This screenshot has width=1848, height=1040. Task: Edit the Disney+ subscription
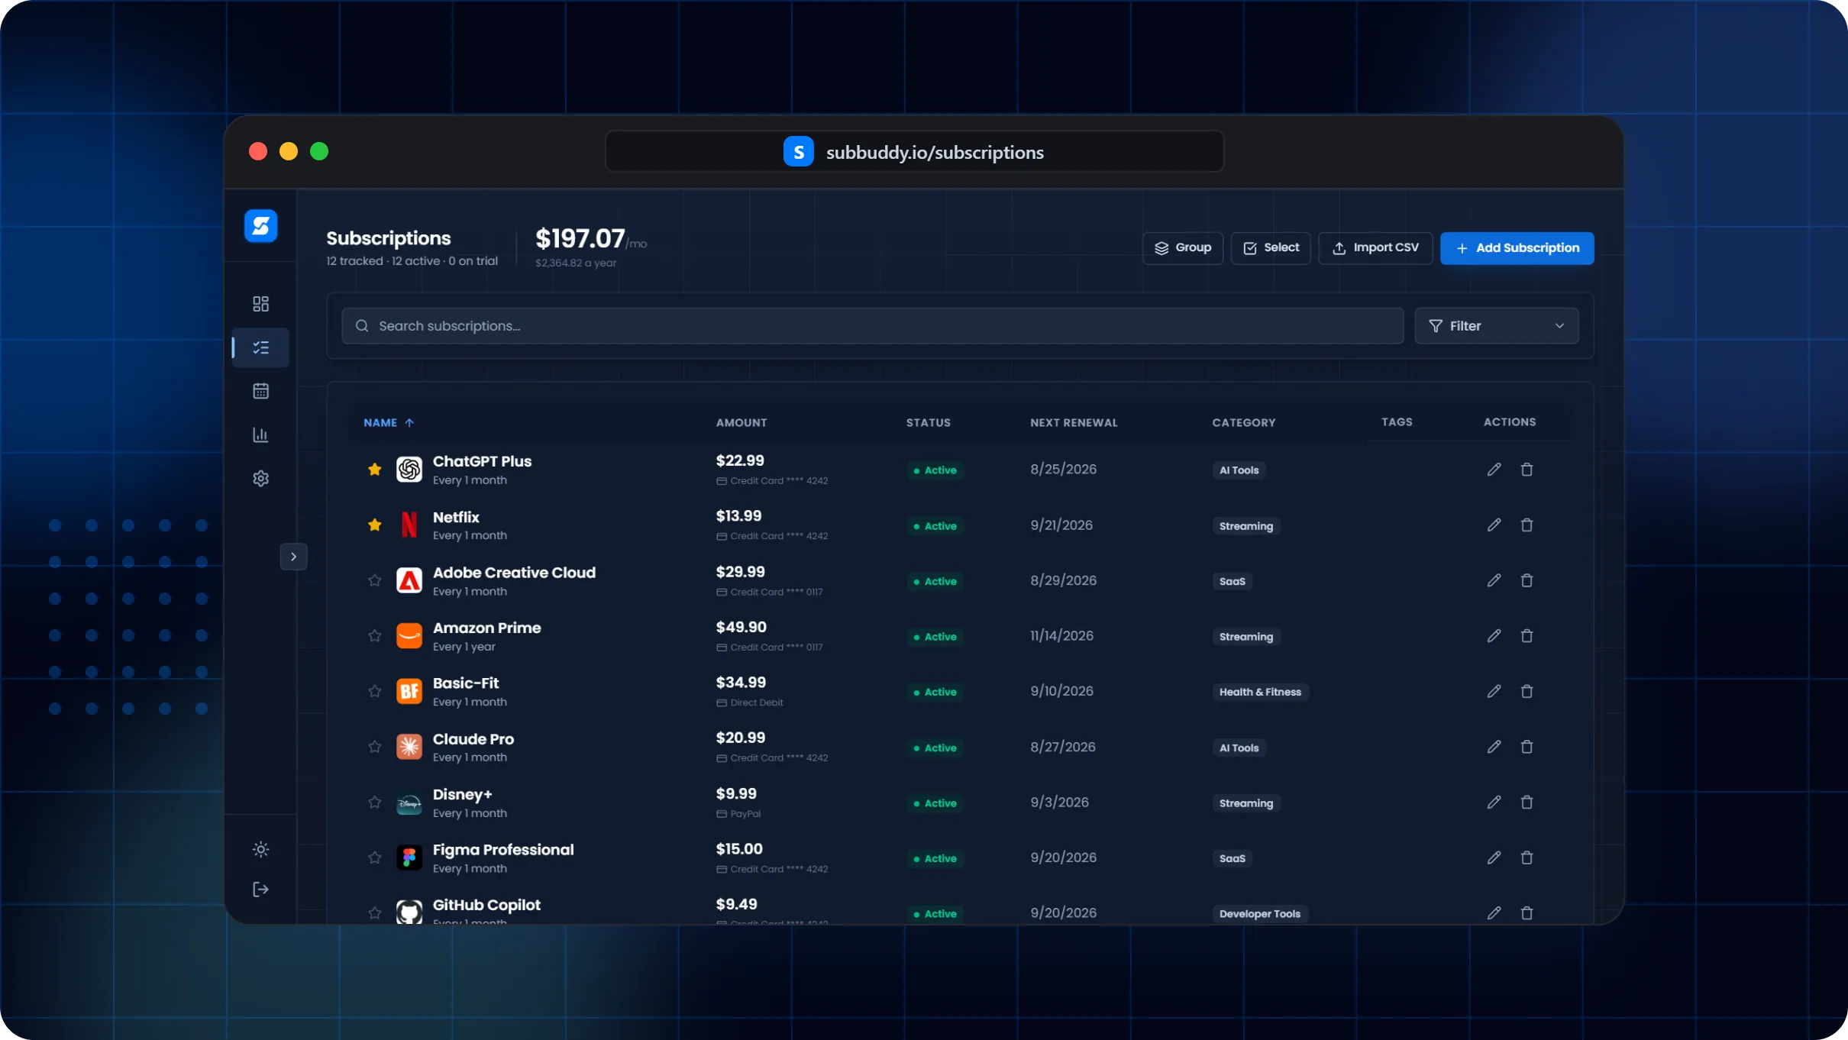click(1494, 802)
